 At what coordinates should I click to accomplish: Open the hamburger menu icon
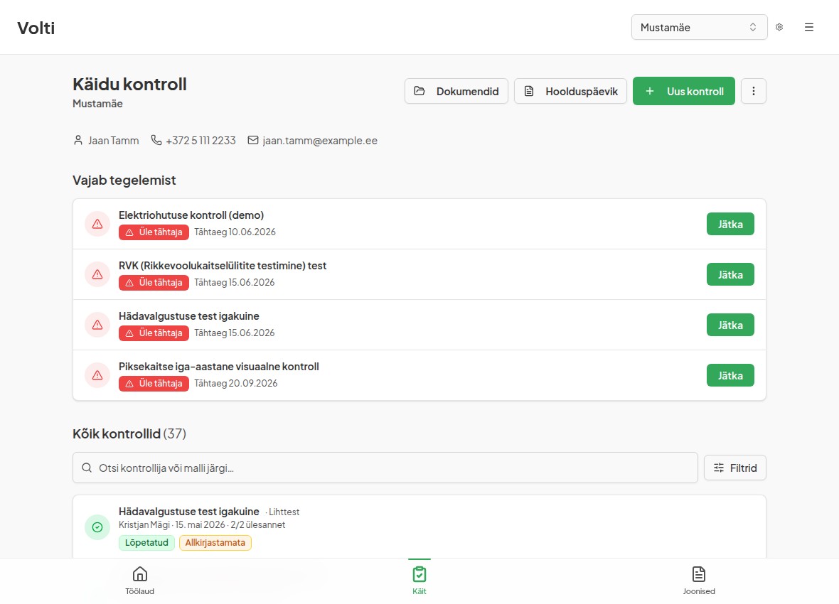click(809, 27)
